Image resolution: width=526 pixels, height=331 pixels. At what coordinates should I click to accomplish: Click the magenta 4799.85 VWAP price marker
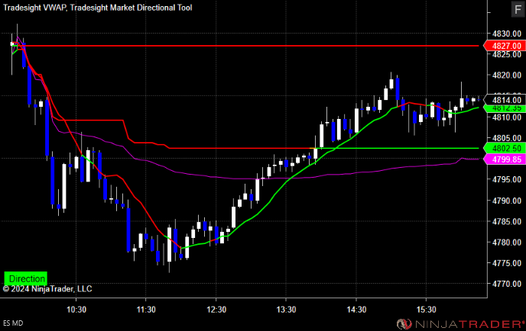pyautogui.click(x=504, y=159)
